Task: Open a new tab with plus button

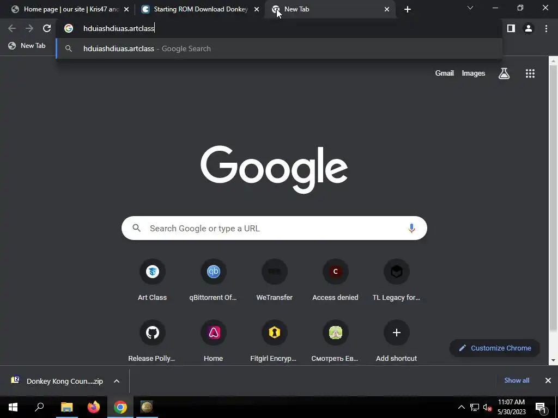Action: [x=408, y=9]
